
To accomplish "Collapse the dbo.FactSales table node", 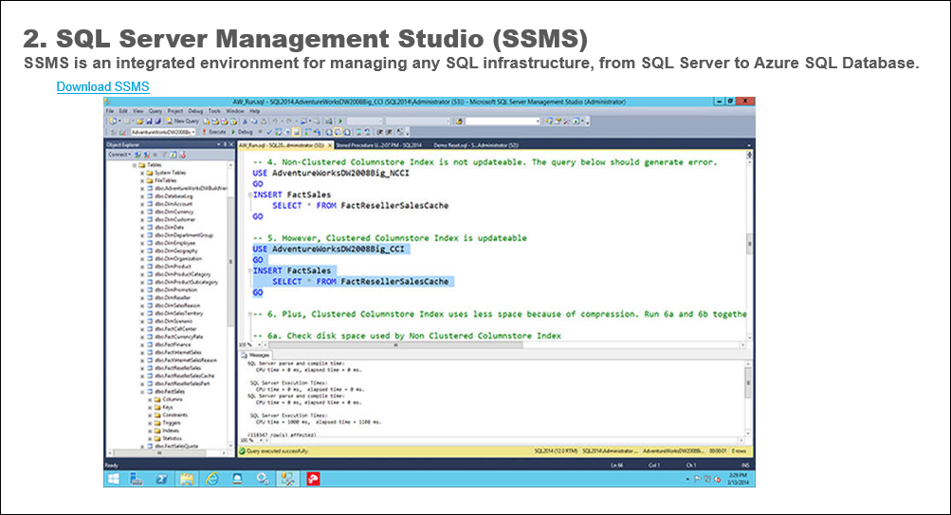I will (142, 392).
